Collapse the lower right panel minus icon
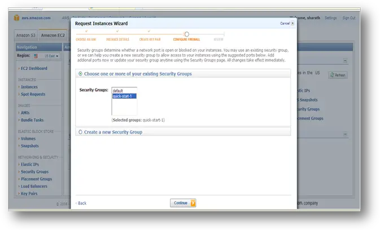 click(x=345, y=134)
